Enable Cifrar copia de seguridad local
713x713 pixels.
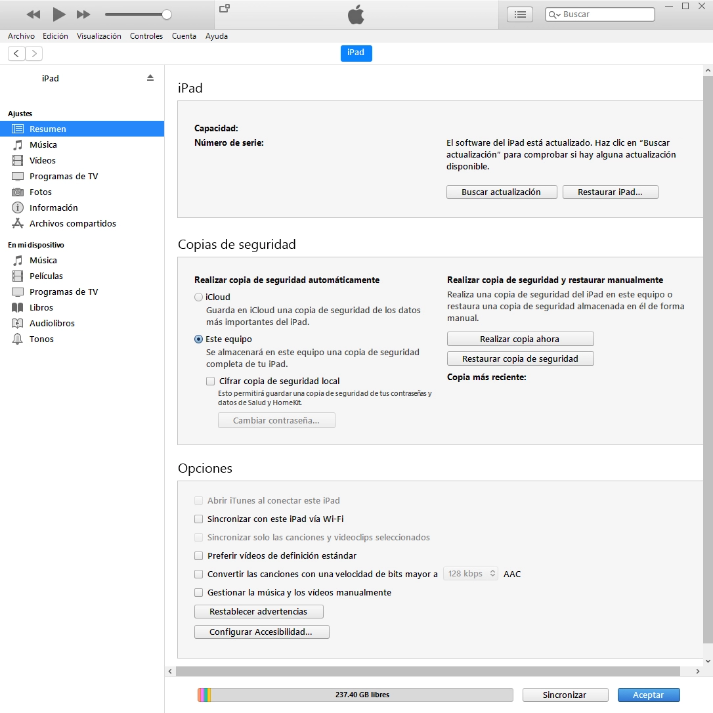click(x=211, y=381)
